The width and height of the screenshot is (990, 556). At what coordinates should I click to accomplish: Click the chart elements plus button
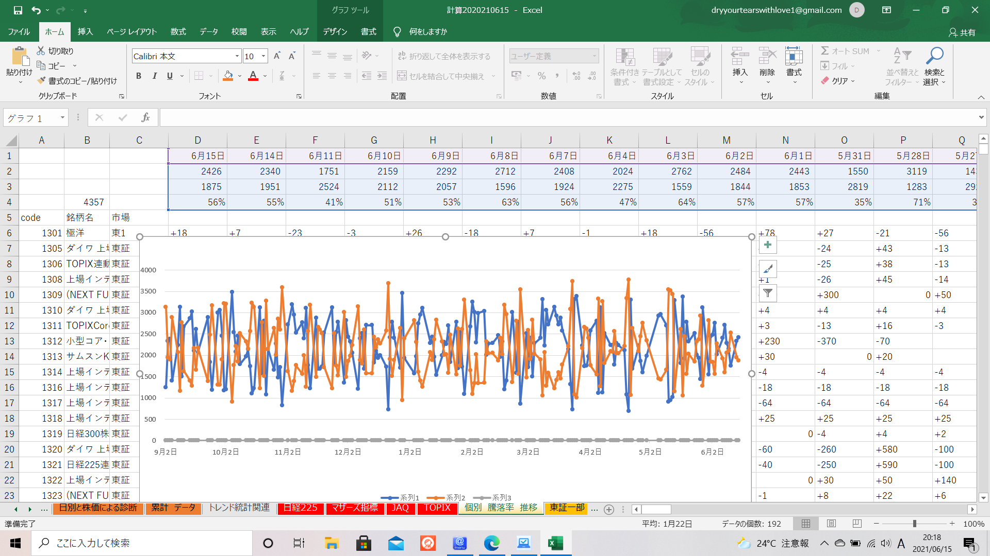click(x=768, y=245)
